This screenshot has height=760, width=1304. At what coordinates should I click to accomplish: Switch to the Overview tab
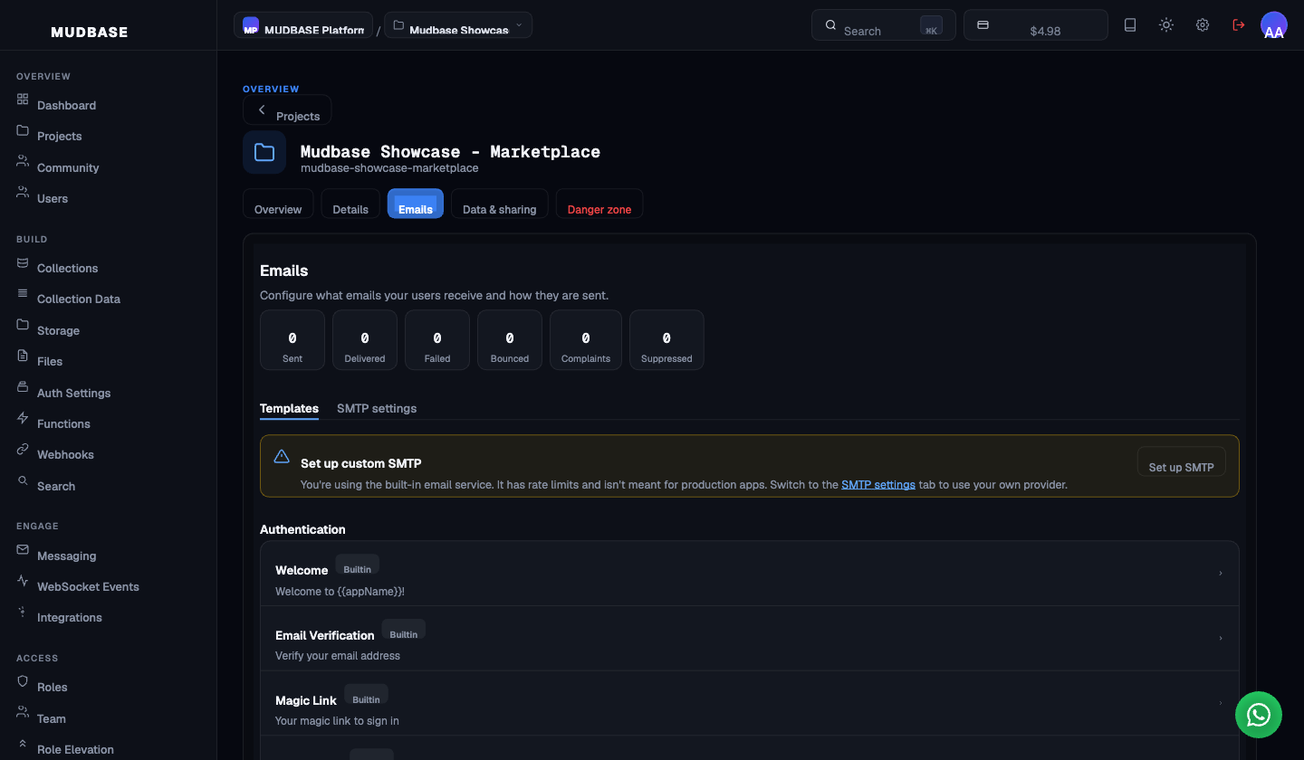pyautogui.click(x=278, y=204)
